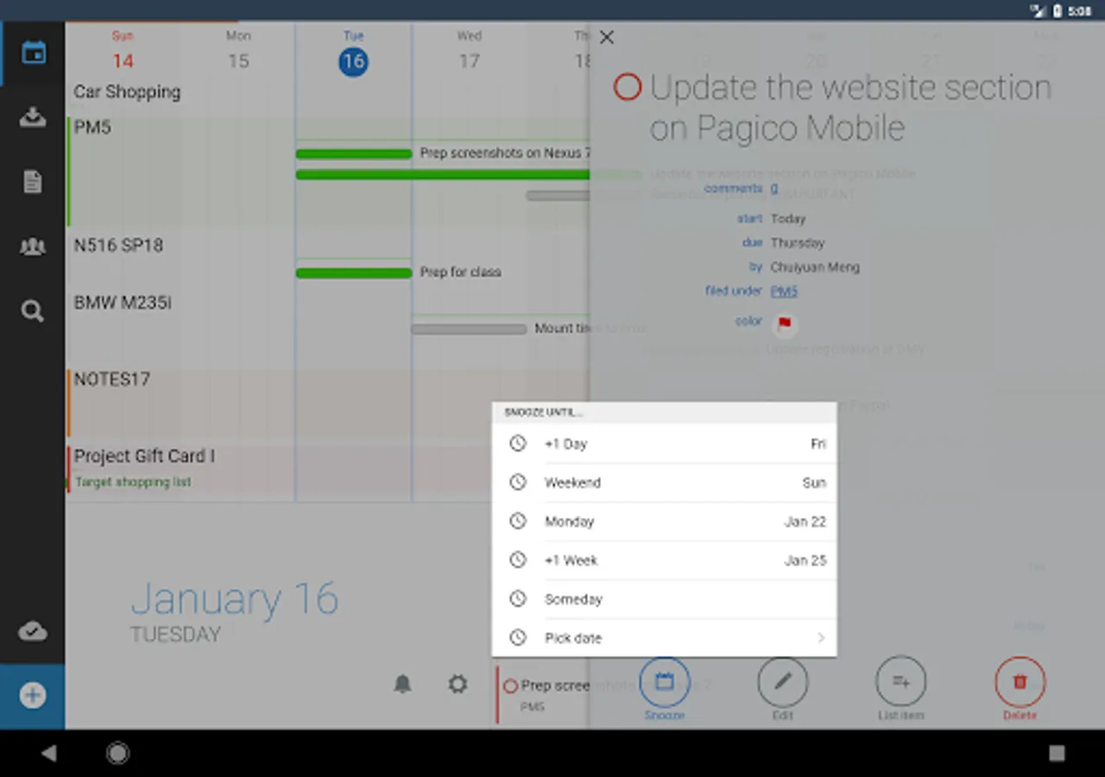Open the contacts people icon in sidebar

pos(33,247)
